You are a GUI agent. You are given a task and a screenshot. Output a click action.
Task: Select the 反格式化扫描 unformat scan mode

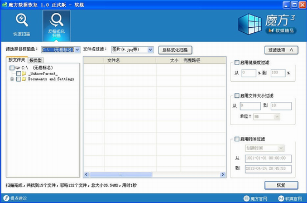pos(56,26)
